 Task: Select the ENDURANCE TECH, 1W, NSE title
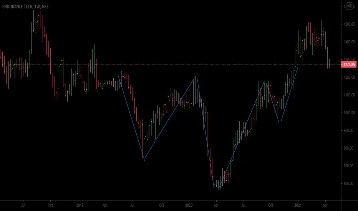pos(25,7)
